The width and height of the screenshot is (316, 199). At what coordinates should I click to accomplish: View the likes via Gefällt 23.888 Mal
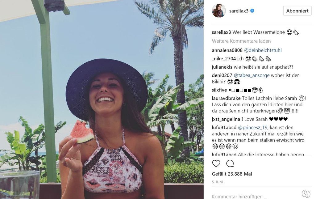232,174
